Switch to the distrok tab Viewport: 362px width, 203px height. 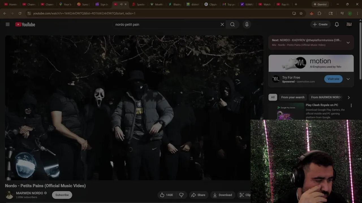click(x=193, y=4)
